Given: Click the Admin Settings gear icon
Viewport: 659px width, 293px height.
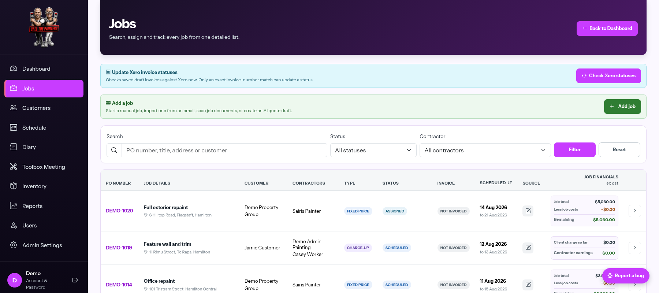Looking at the screenshot, I should pos(14,245).
